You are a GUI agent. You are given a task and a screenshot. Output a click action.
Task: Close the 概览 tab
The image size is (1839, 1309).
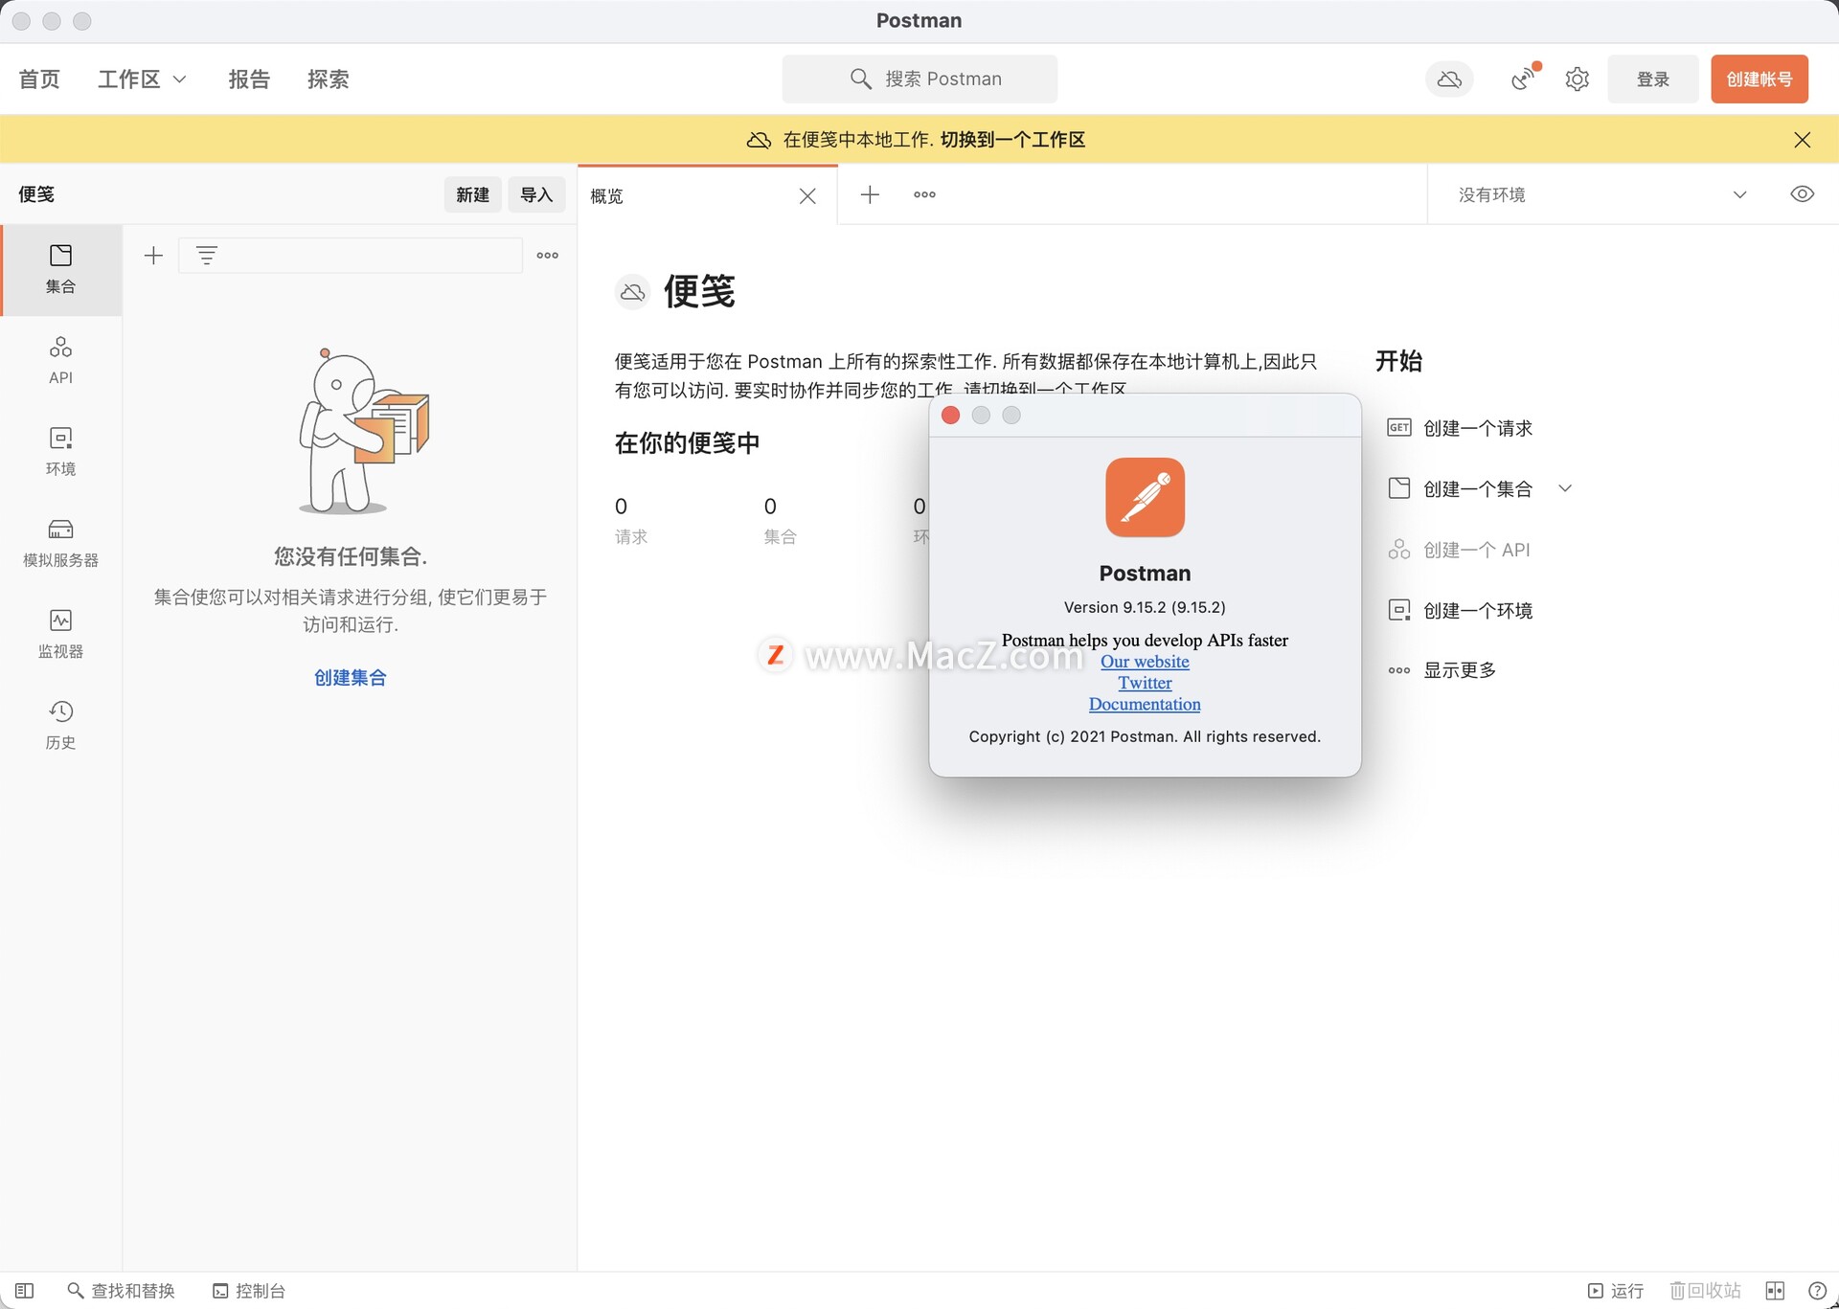(x=807, y=196)
